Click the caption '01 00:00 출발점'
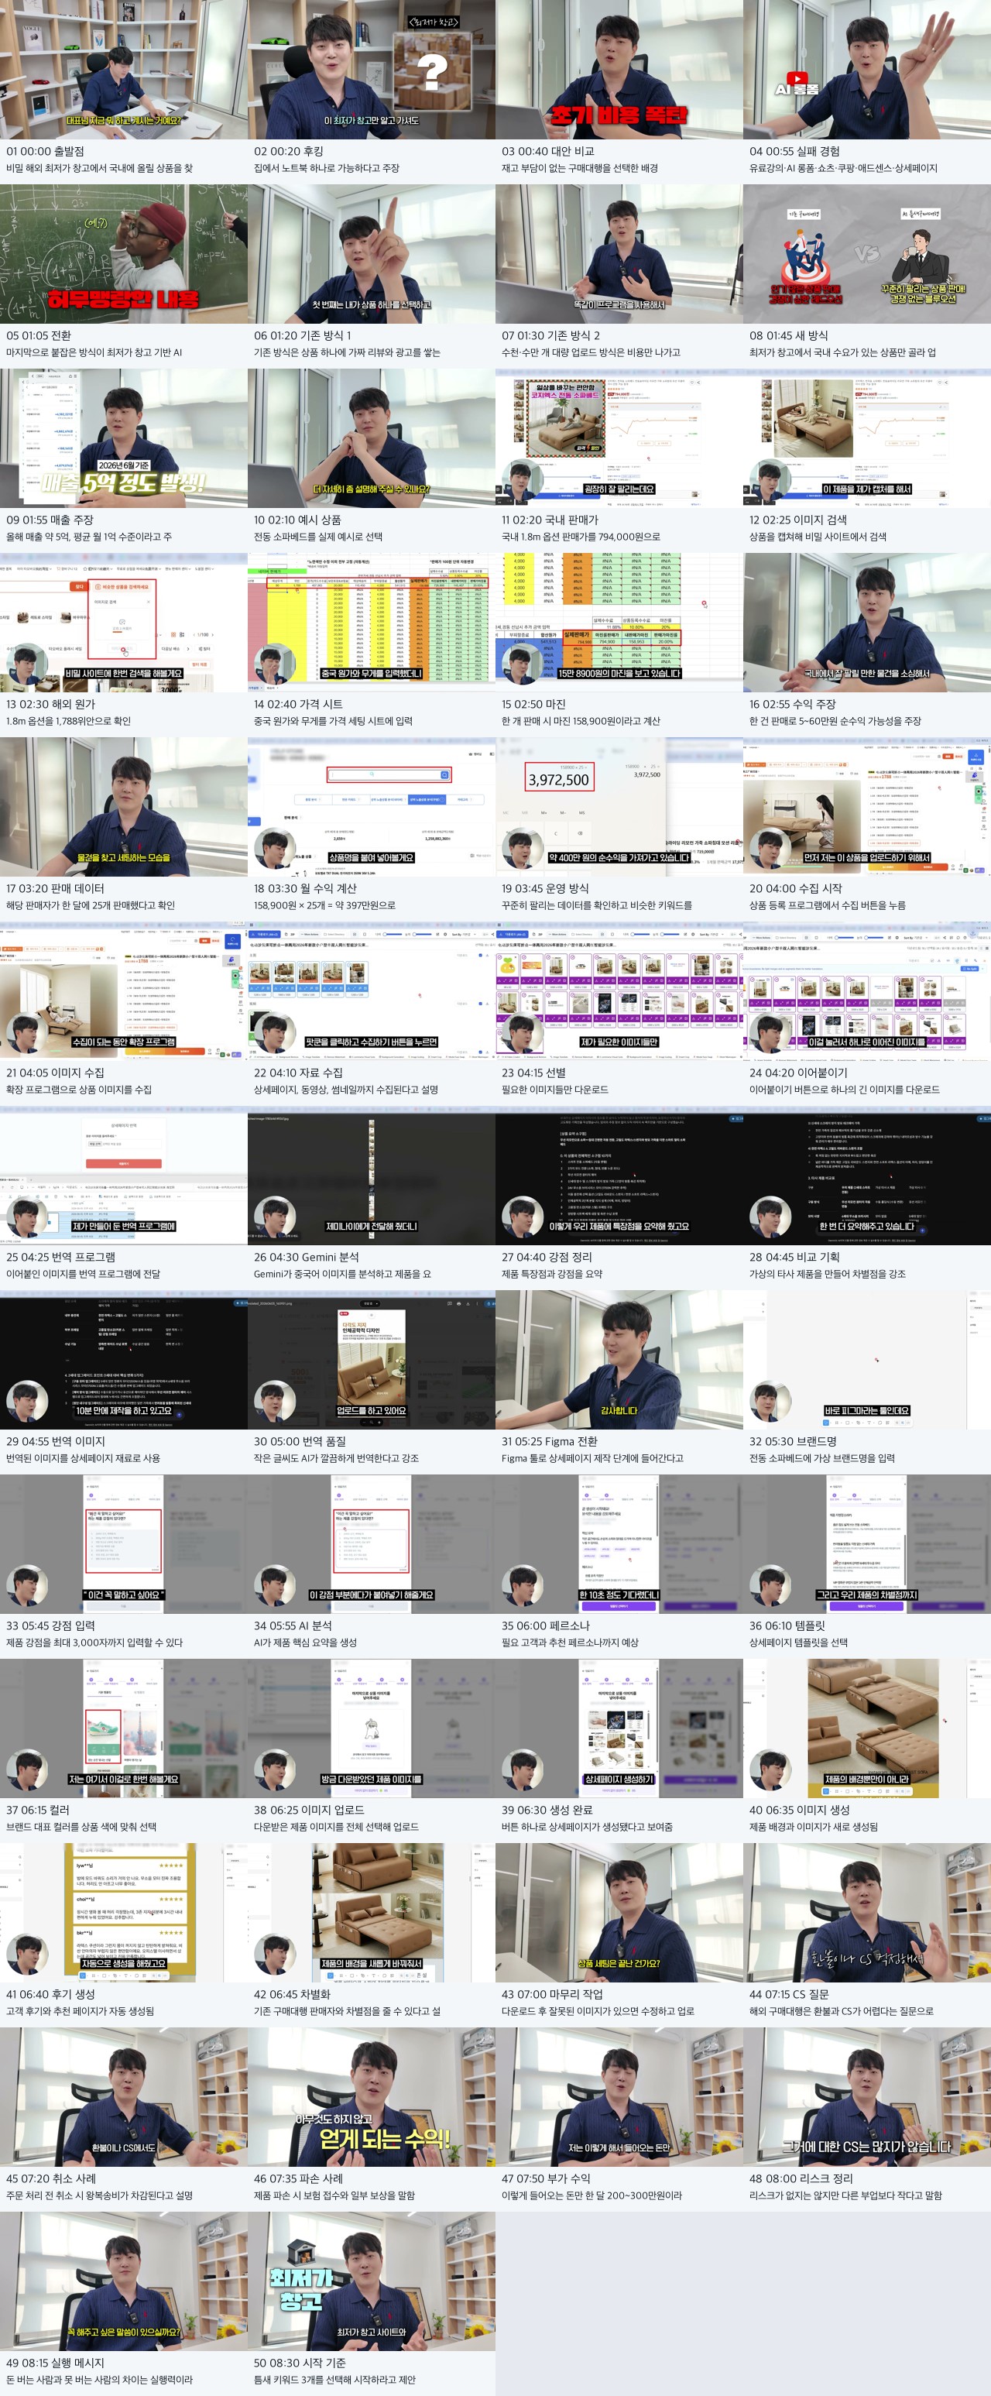The image size is (991, 2396). click(45, 152)
